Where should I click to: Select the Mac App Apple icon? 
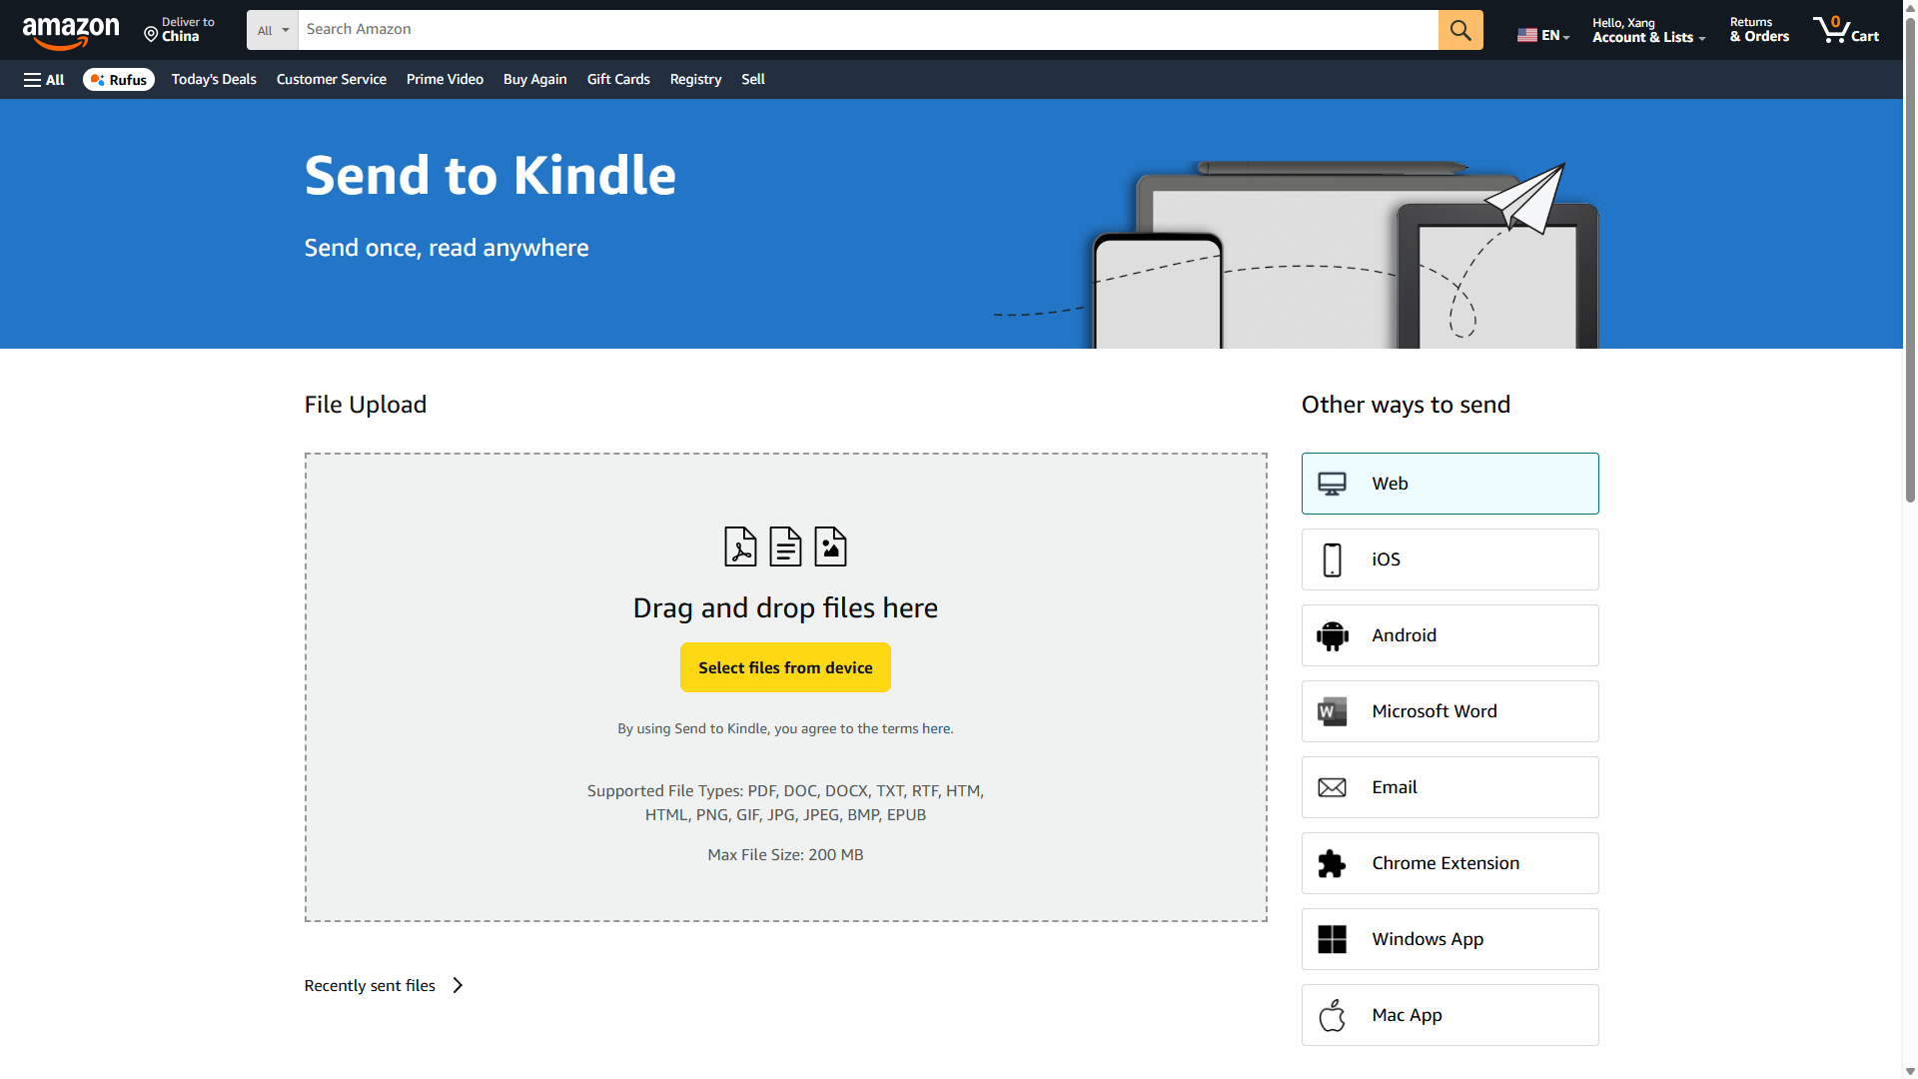(1332, 1014)
